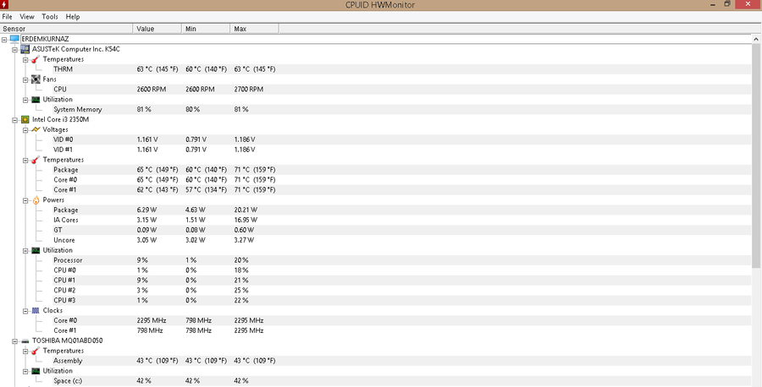The width and height of the screenshot is (762, 387).
Task: Click the Intel Core i3 Utilization icon
Action: tap(36, 250)
